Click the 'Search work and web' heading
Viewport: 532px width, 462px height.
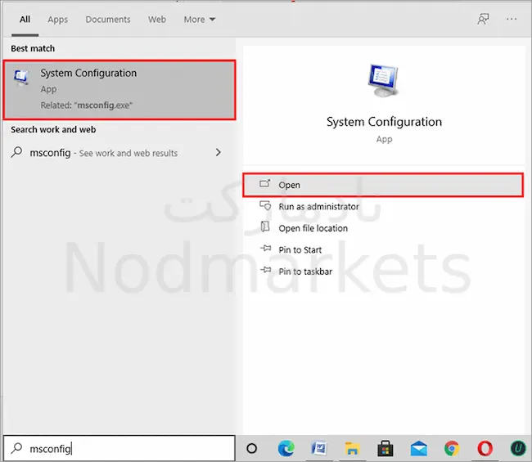pyautogui.click(x=53, y=129)
